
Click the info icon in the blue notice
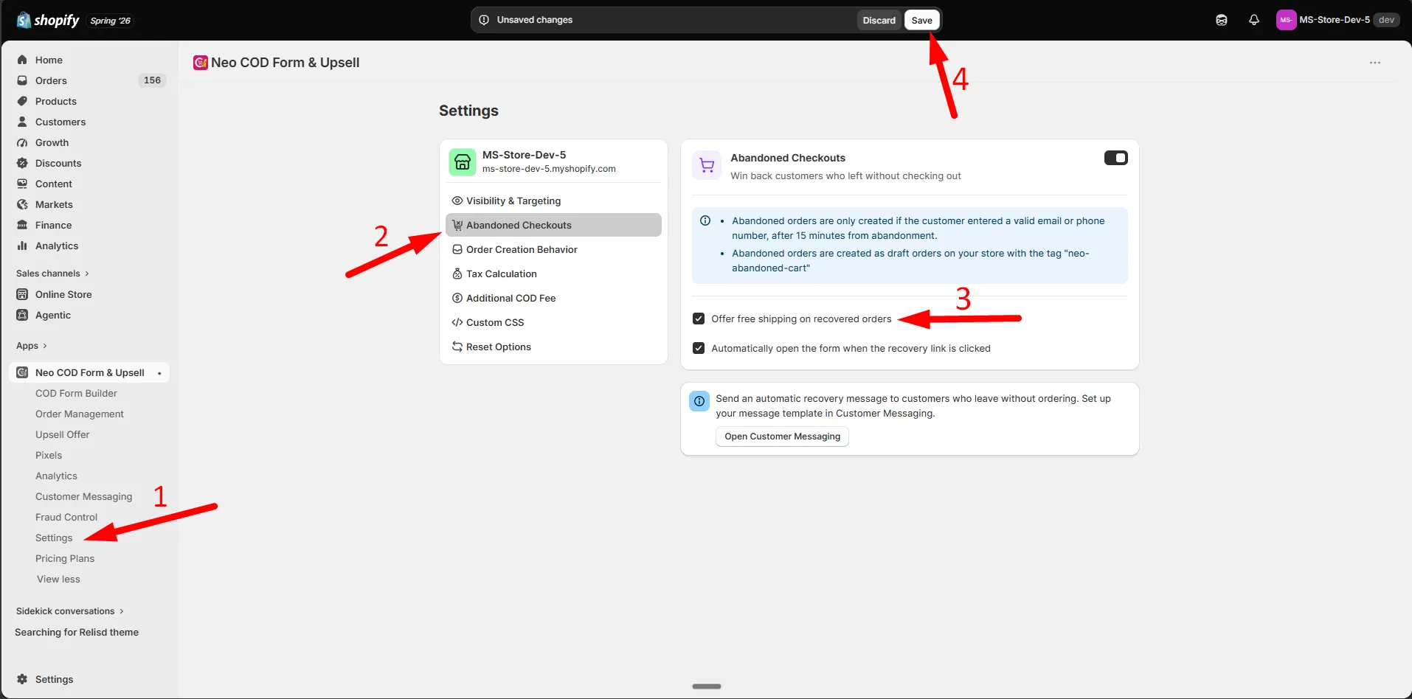[705, 220]
